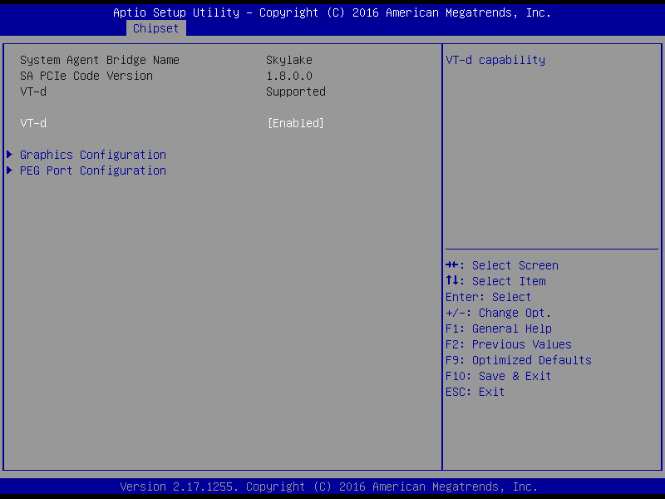665x499 pixels.
Task: Click the F2: Previous Values hint
Action: [509, 344]
